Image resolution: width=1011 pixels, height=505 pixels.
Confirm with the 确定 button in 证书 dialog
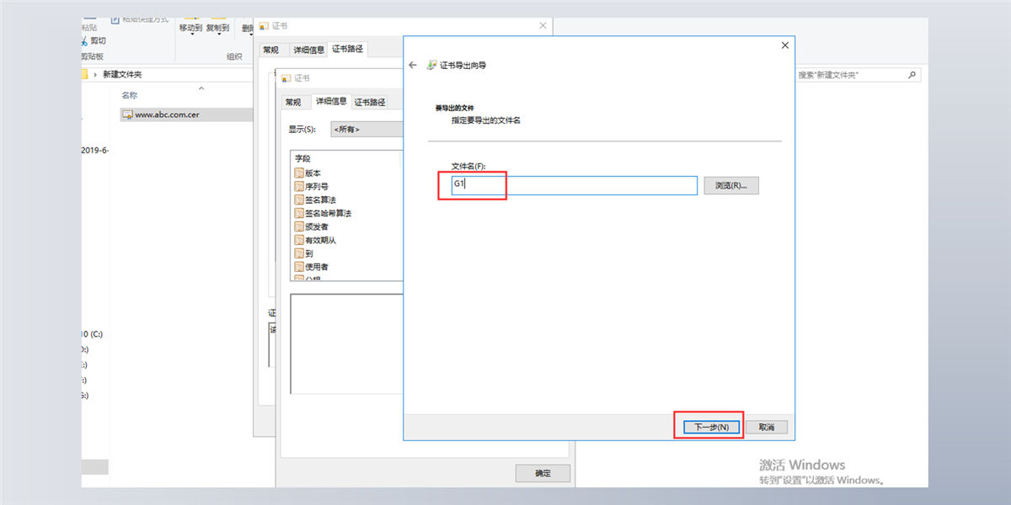coord(543,473)
